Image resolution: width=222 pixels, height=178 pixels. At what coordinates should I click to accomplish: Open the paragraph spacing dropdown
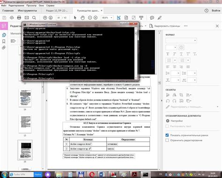[192, 73]
